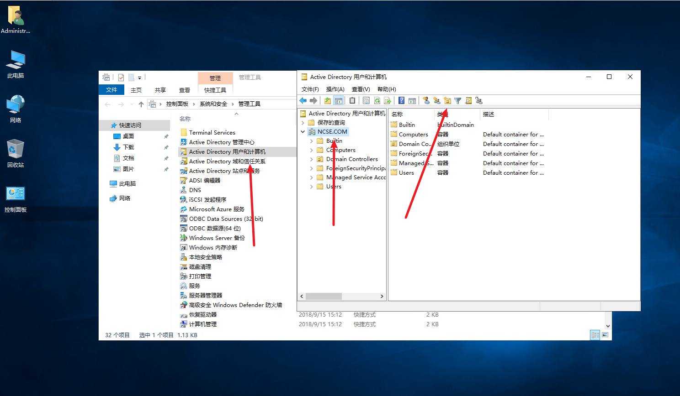
Task: Open the 操作(A) menu
Action: click(335, 89)
